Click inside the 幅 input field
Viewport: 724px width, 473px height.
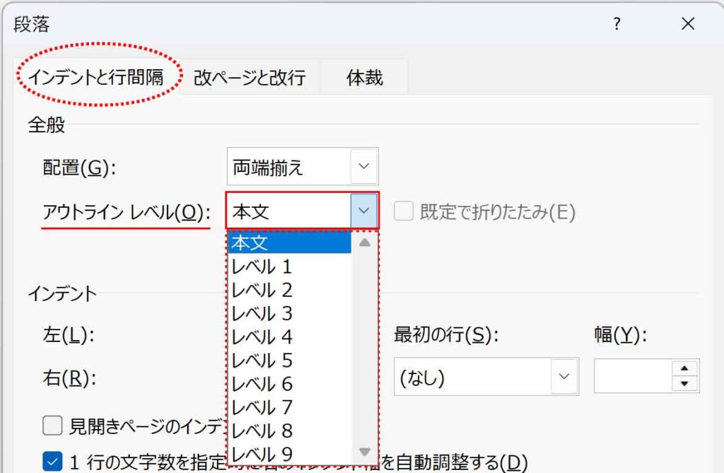(x=633, y=376)
